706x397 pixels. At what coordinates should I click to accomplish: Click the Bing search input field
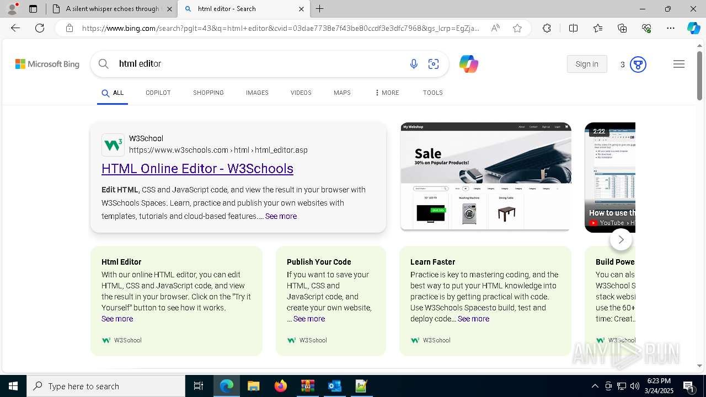259,64
